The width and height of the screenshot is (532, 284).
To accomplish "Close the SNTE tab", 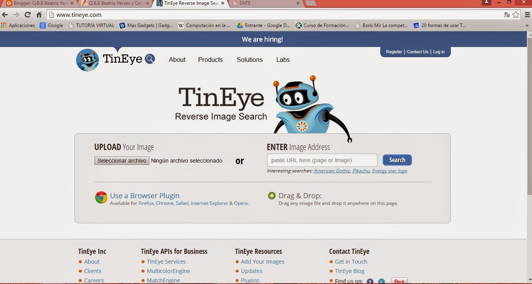I will point(298,3).
